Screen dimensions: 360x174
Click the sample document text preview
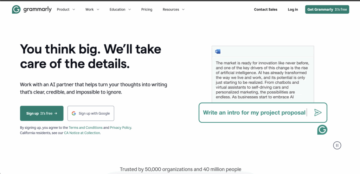click(x=262, y=80)
